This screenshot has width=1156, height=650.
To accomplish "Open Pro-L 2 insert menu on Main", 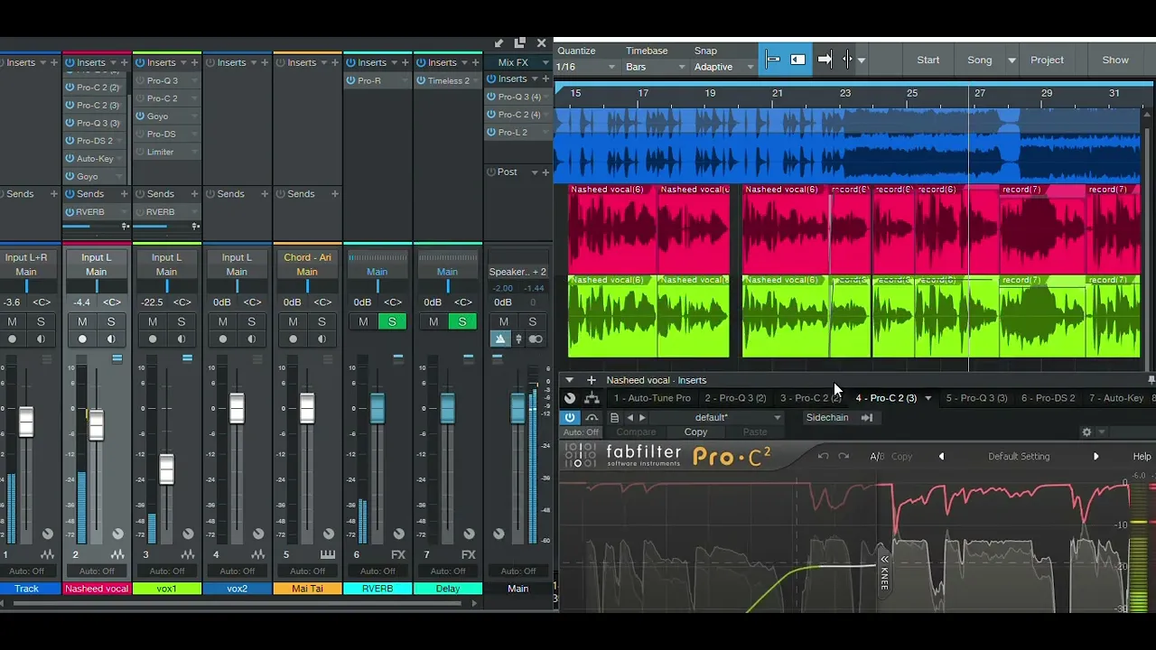I will pyautogui.click(x=545, y=132).
